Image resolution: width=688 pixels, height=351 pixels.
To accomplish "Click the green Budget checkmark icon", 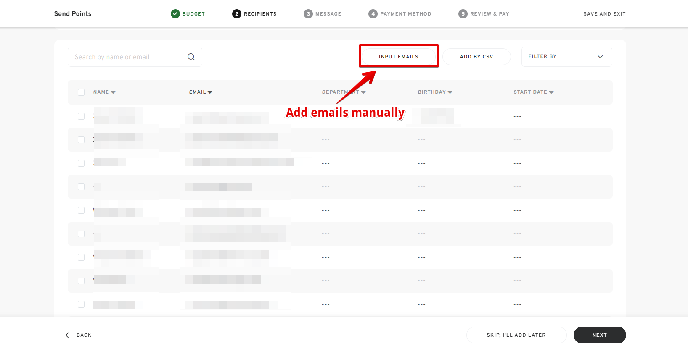I will pos(175,14).
